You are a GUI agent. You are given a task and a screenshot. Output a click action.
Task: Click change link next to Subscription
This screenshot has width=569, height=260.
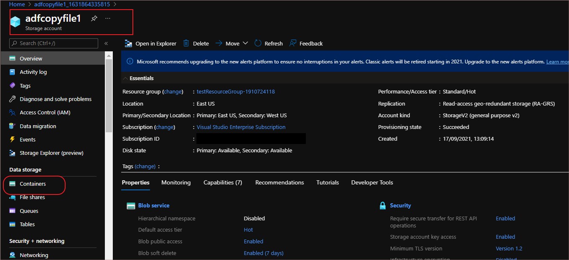pyautogui.click(x=165, y=127)
